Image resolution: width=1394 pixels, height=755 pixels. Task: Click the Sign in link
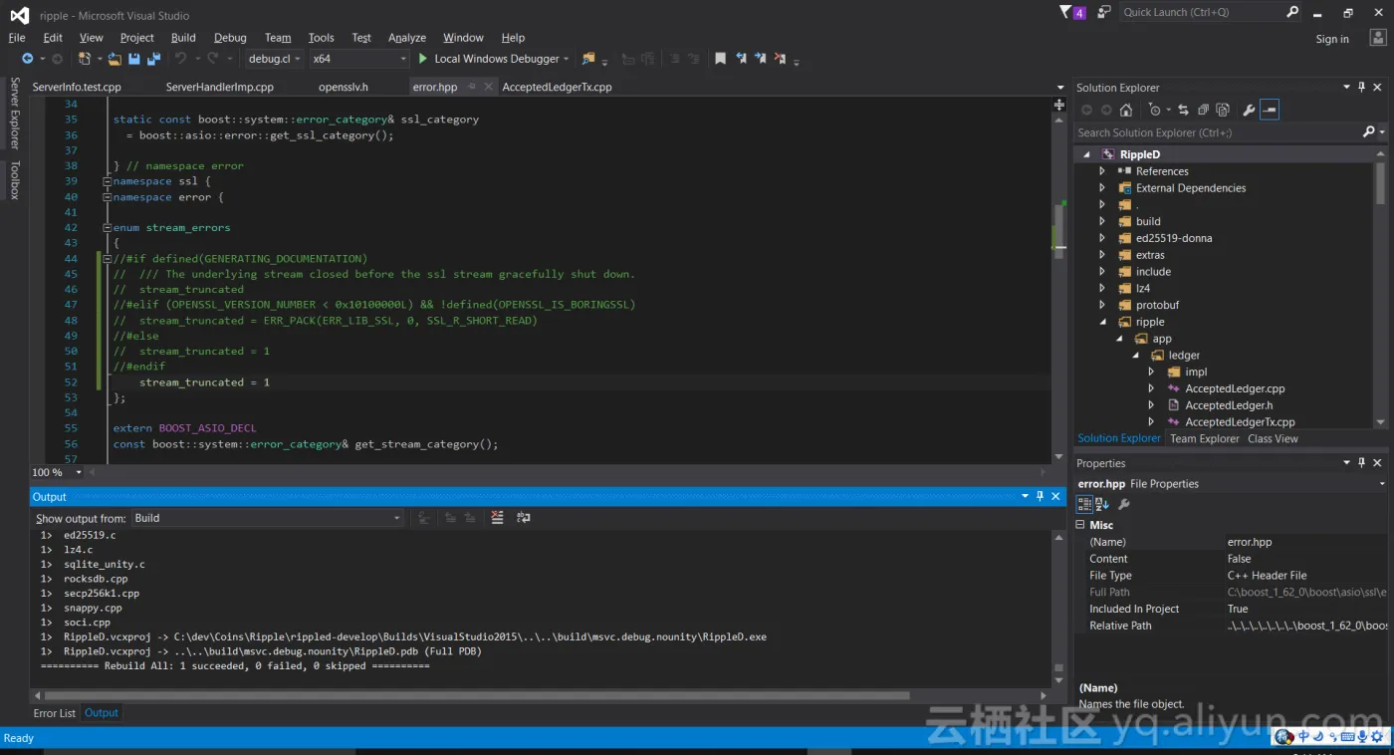(1331, 39)
